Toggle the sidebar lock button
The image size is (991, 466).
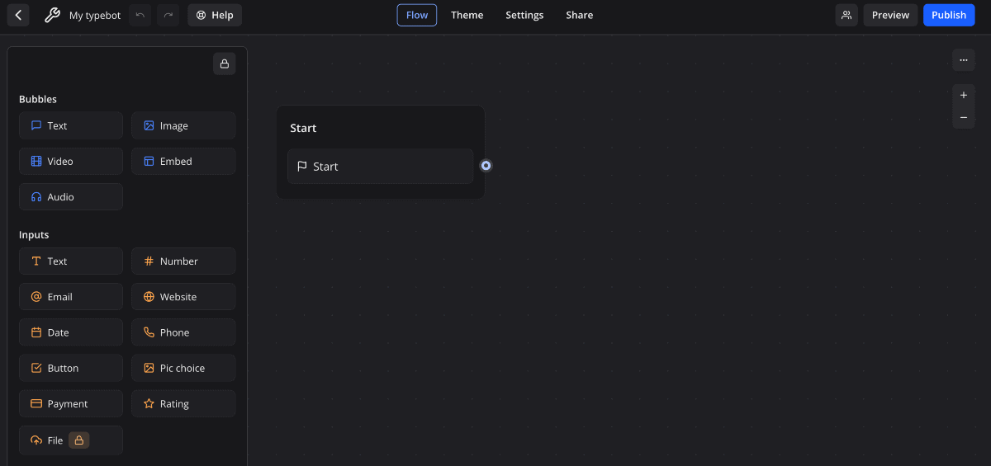[x=224, y=64]
